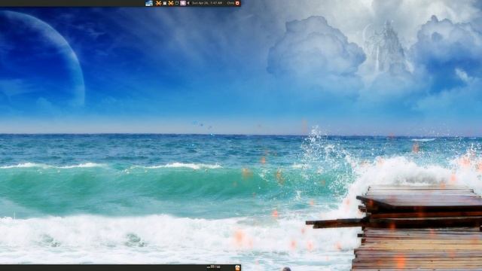Viewport: 482px width, 271px height.
Task: Open the trash icon in bottom panel
Action: tap(237, 268)
